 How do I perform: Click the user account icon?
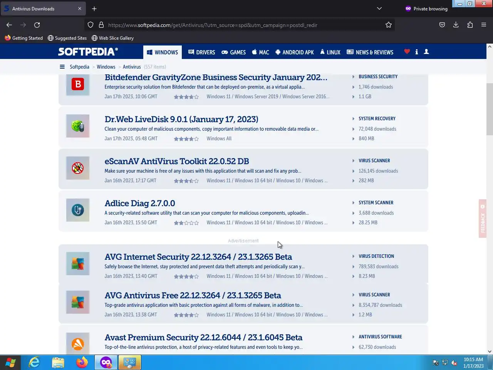(426, 51)
